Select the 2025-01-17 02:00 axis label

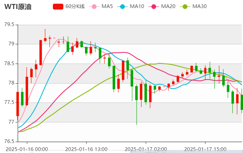click(145, 149)
